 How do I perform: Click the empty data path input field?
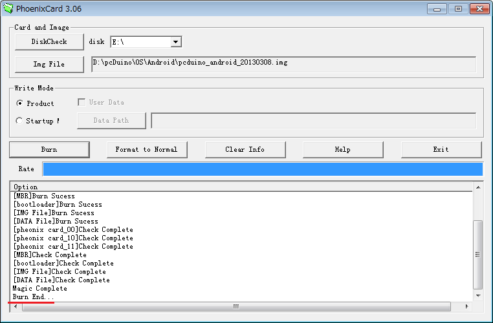point(314,121)
